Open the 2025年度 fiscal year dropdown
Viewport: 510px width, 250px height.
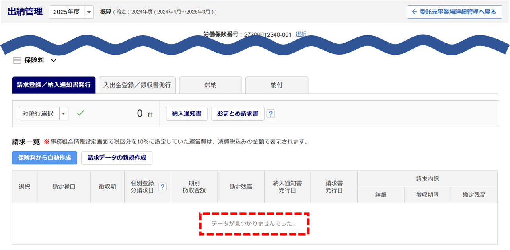point(89,12)
